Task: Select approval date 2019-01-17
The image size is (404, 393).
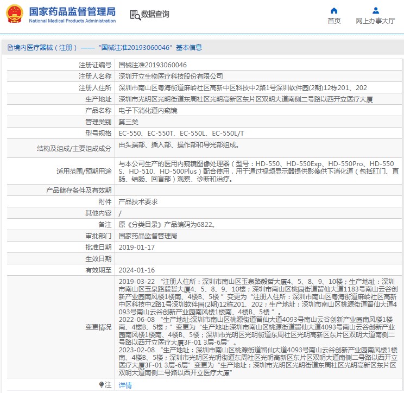Action: click(136, 247)
